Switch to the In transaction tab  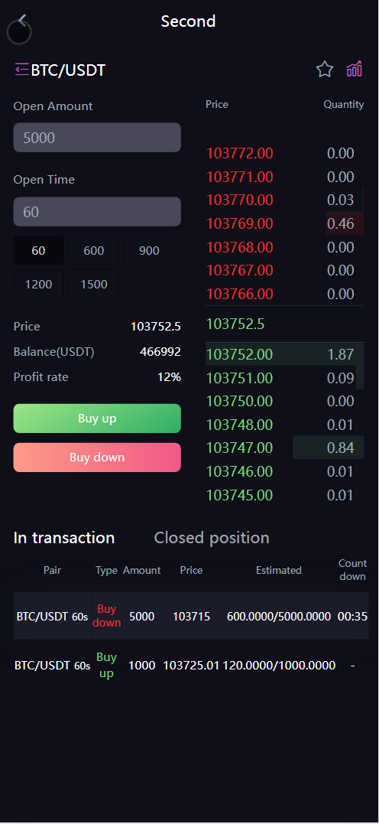pos(64,538)
